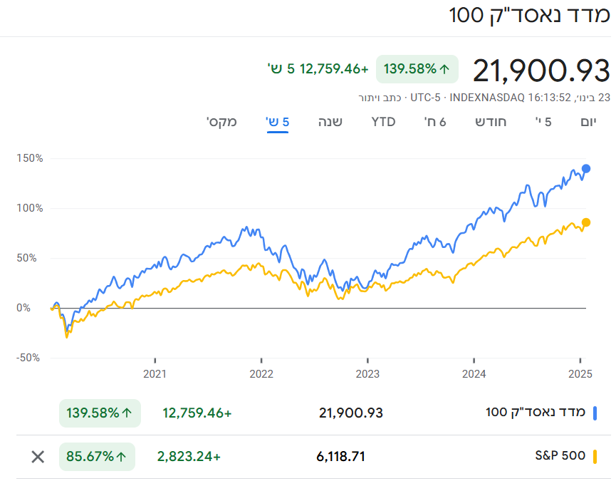This screenshot has width=616, height=486.
Task: Select the שנה (one year) range tab
Action: 330,122
